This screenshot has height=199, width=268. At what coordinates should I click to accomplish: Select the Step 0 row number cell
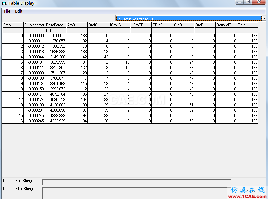(13, 36)
